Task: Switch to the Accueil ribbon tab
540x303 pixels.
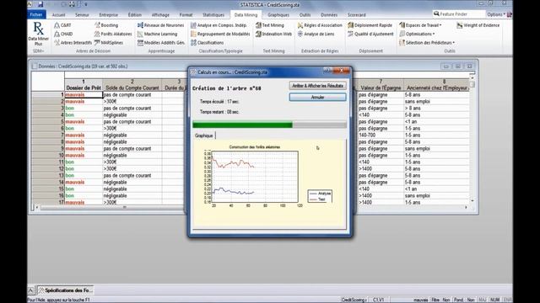Action: click(58, 15)
